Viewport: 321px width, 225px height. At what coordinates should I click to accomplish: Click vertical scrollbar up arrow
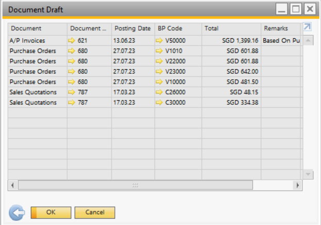tap(308, 40)
